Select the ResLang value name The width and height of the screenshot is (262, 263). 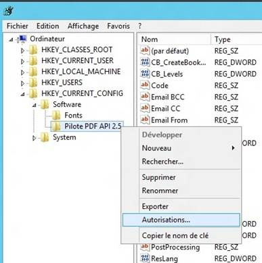[165, 259]
